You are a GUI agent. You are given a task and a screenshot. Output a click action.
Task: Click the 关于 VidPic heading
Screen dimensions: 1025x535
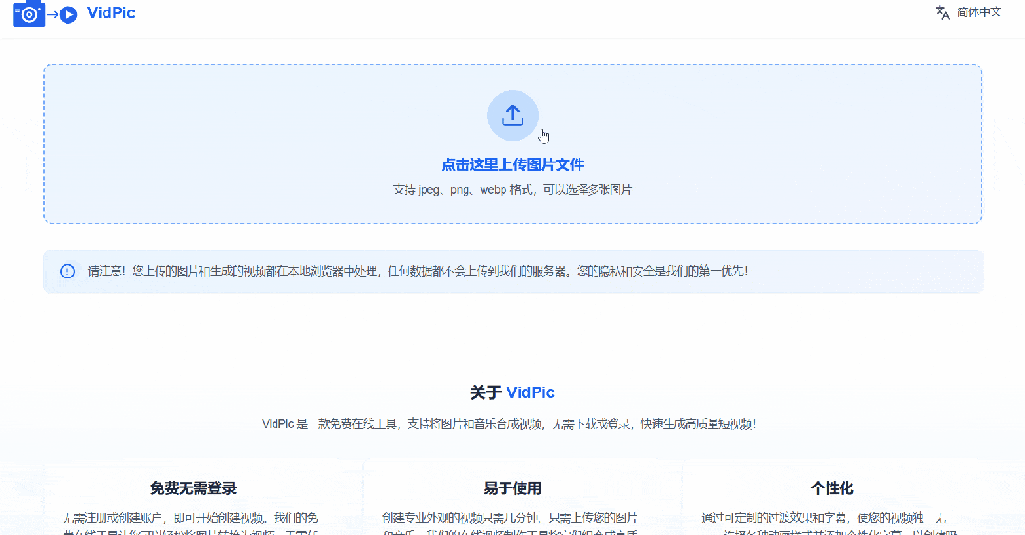(513, 392)
